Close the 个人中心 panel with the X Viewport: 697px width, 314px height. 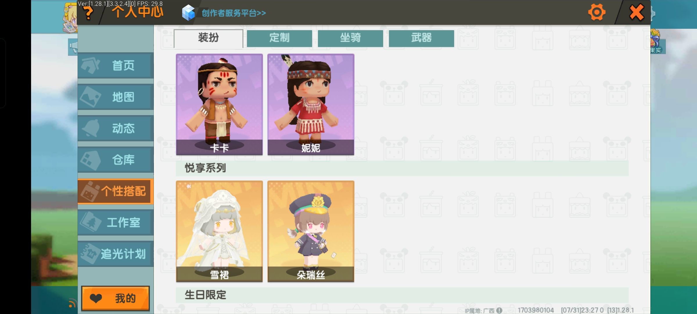636,13
